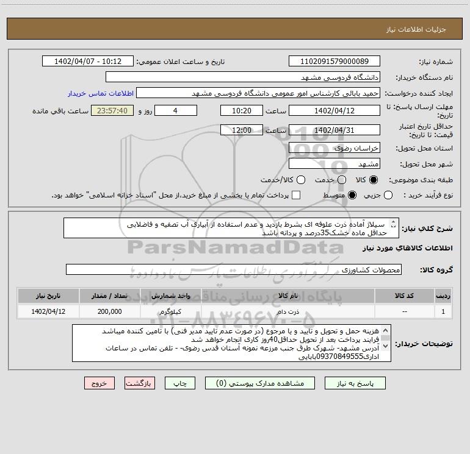Click the requester field حمید بابائی
This screenshot has width=470, height=454.
tap(258, 93)
